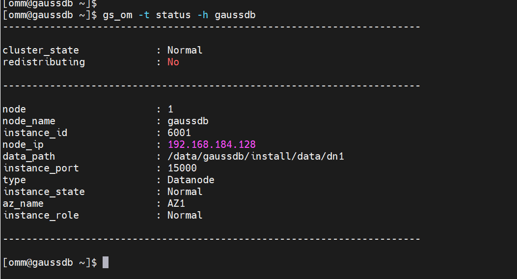Click the data_path label

click(29, 157)
